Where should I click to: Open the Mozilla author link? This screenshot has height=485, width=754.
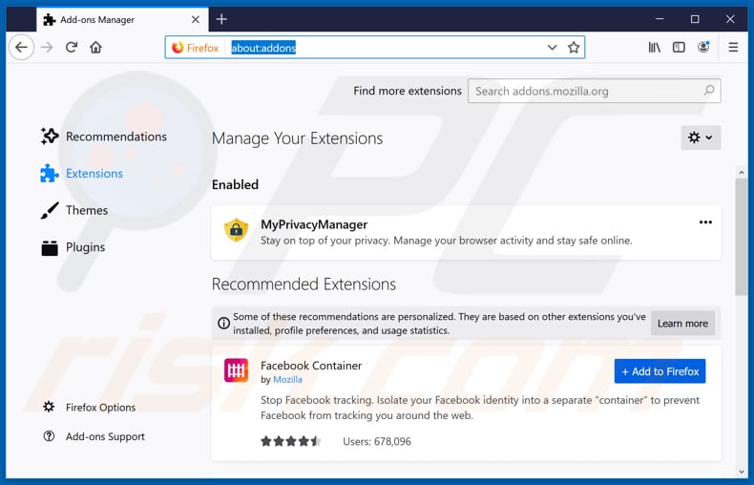click(287, 379)
